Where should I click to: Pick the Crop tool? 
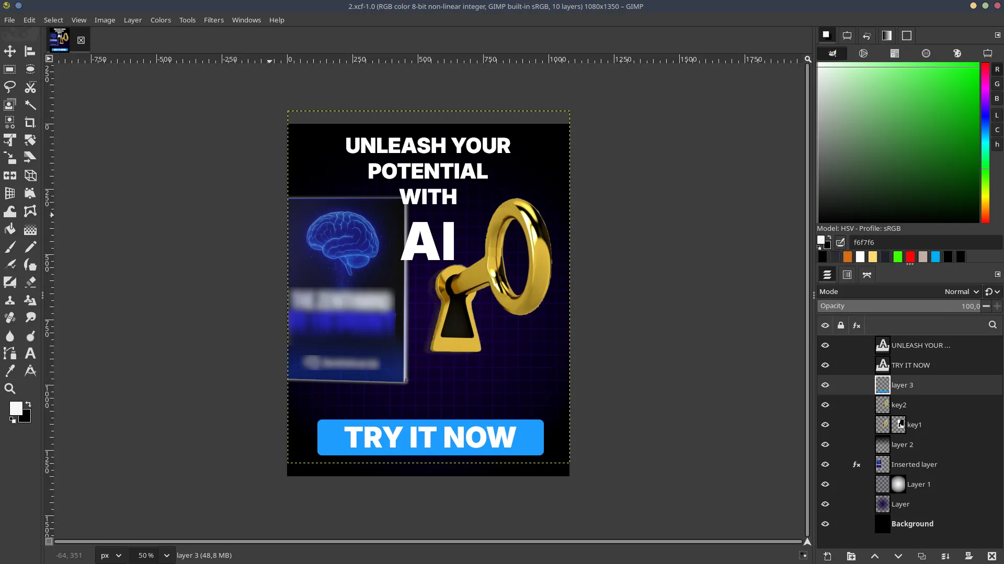[x=30, y=123]
